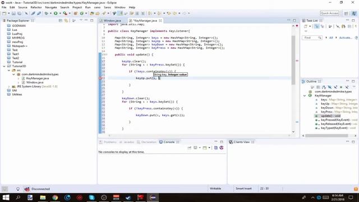Image resolution: width=359 pixels, height=202 pixels.
Task: Minimize the Package Explorer panel
Action: click(x=86, y=20)
